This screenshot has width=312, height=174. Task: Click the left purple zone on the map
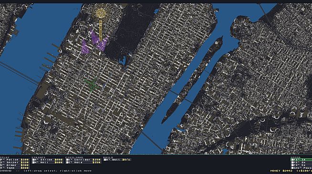click(85, 47)
